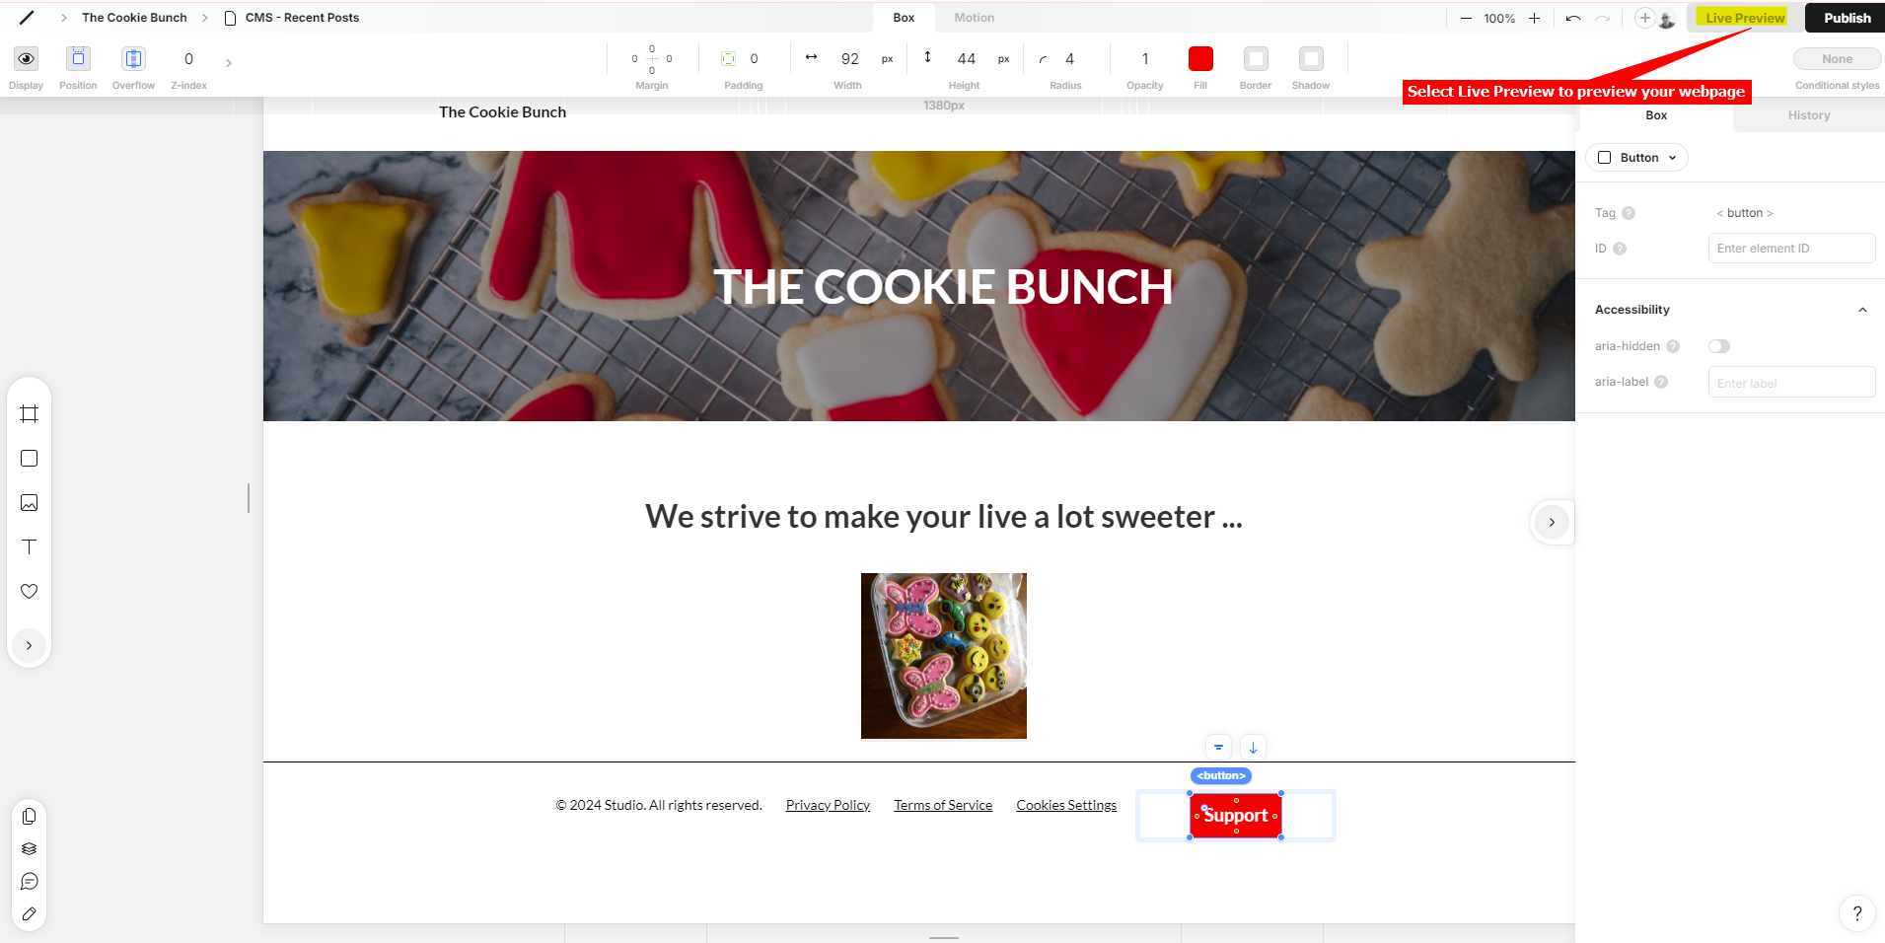This screenshot has width=1885, height=943.
Task: Open the pencil edit icon at bottom-left
Action: (30, 914)
